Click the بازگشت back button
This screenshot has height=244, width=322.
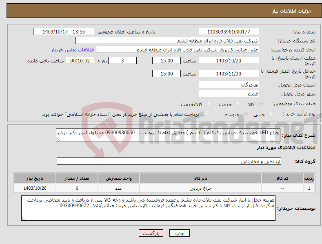click(x=151, y=233)
